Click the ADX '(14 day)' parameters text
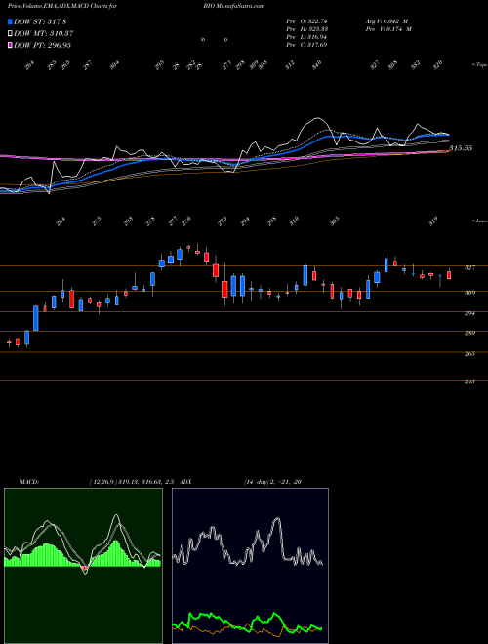This screenshot has width=488, height=644. 257,482
